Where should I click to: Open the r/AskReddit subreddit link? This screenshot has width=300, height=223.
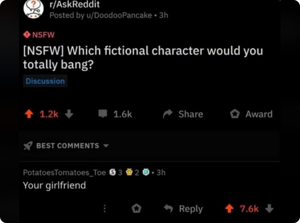coord(75,4)
